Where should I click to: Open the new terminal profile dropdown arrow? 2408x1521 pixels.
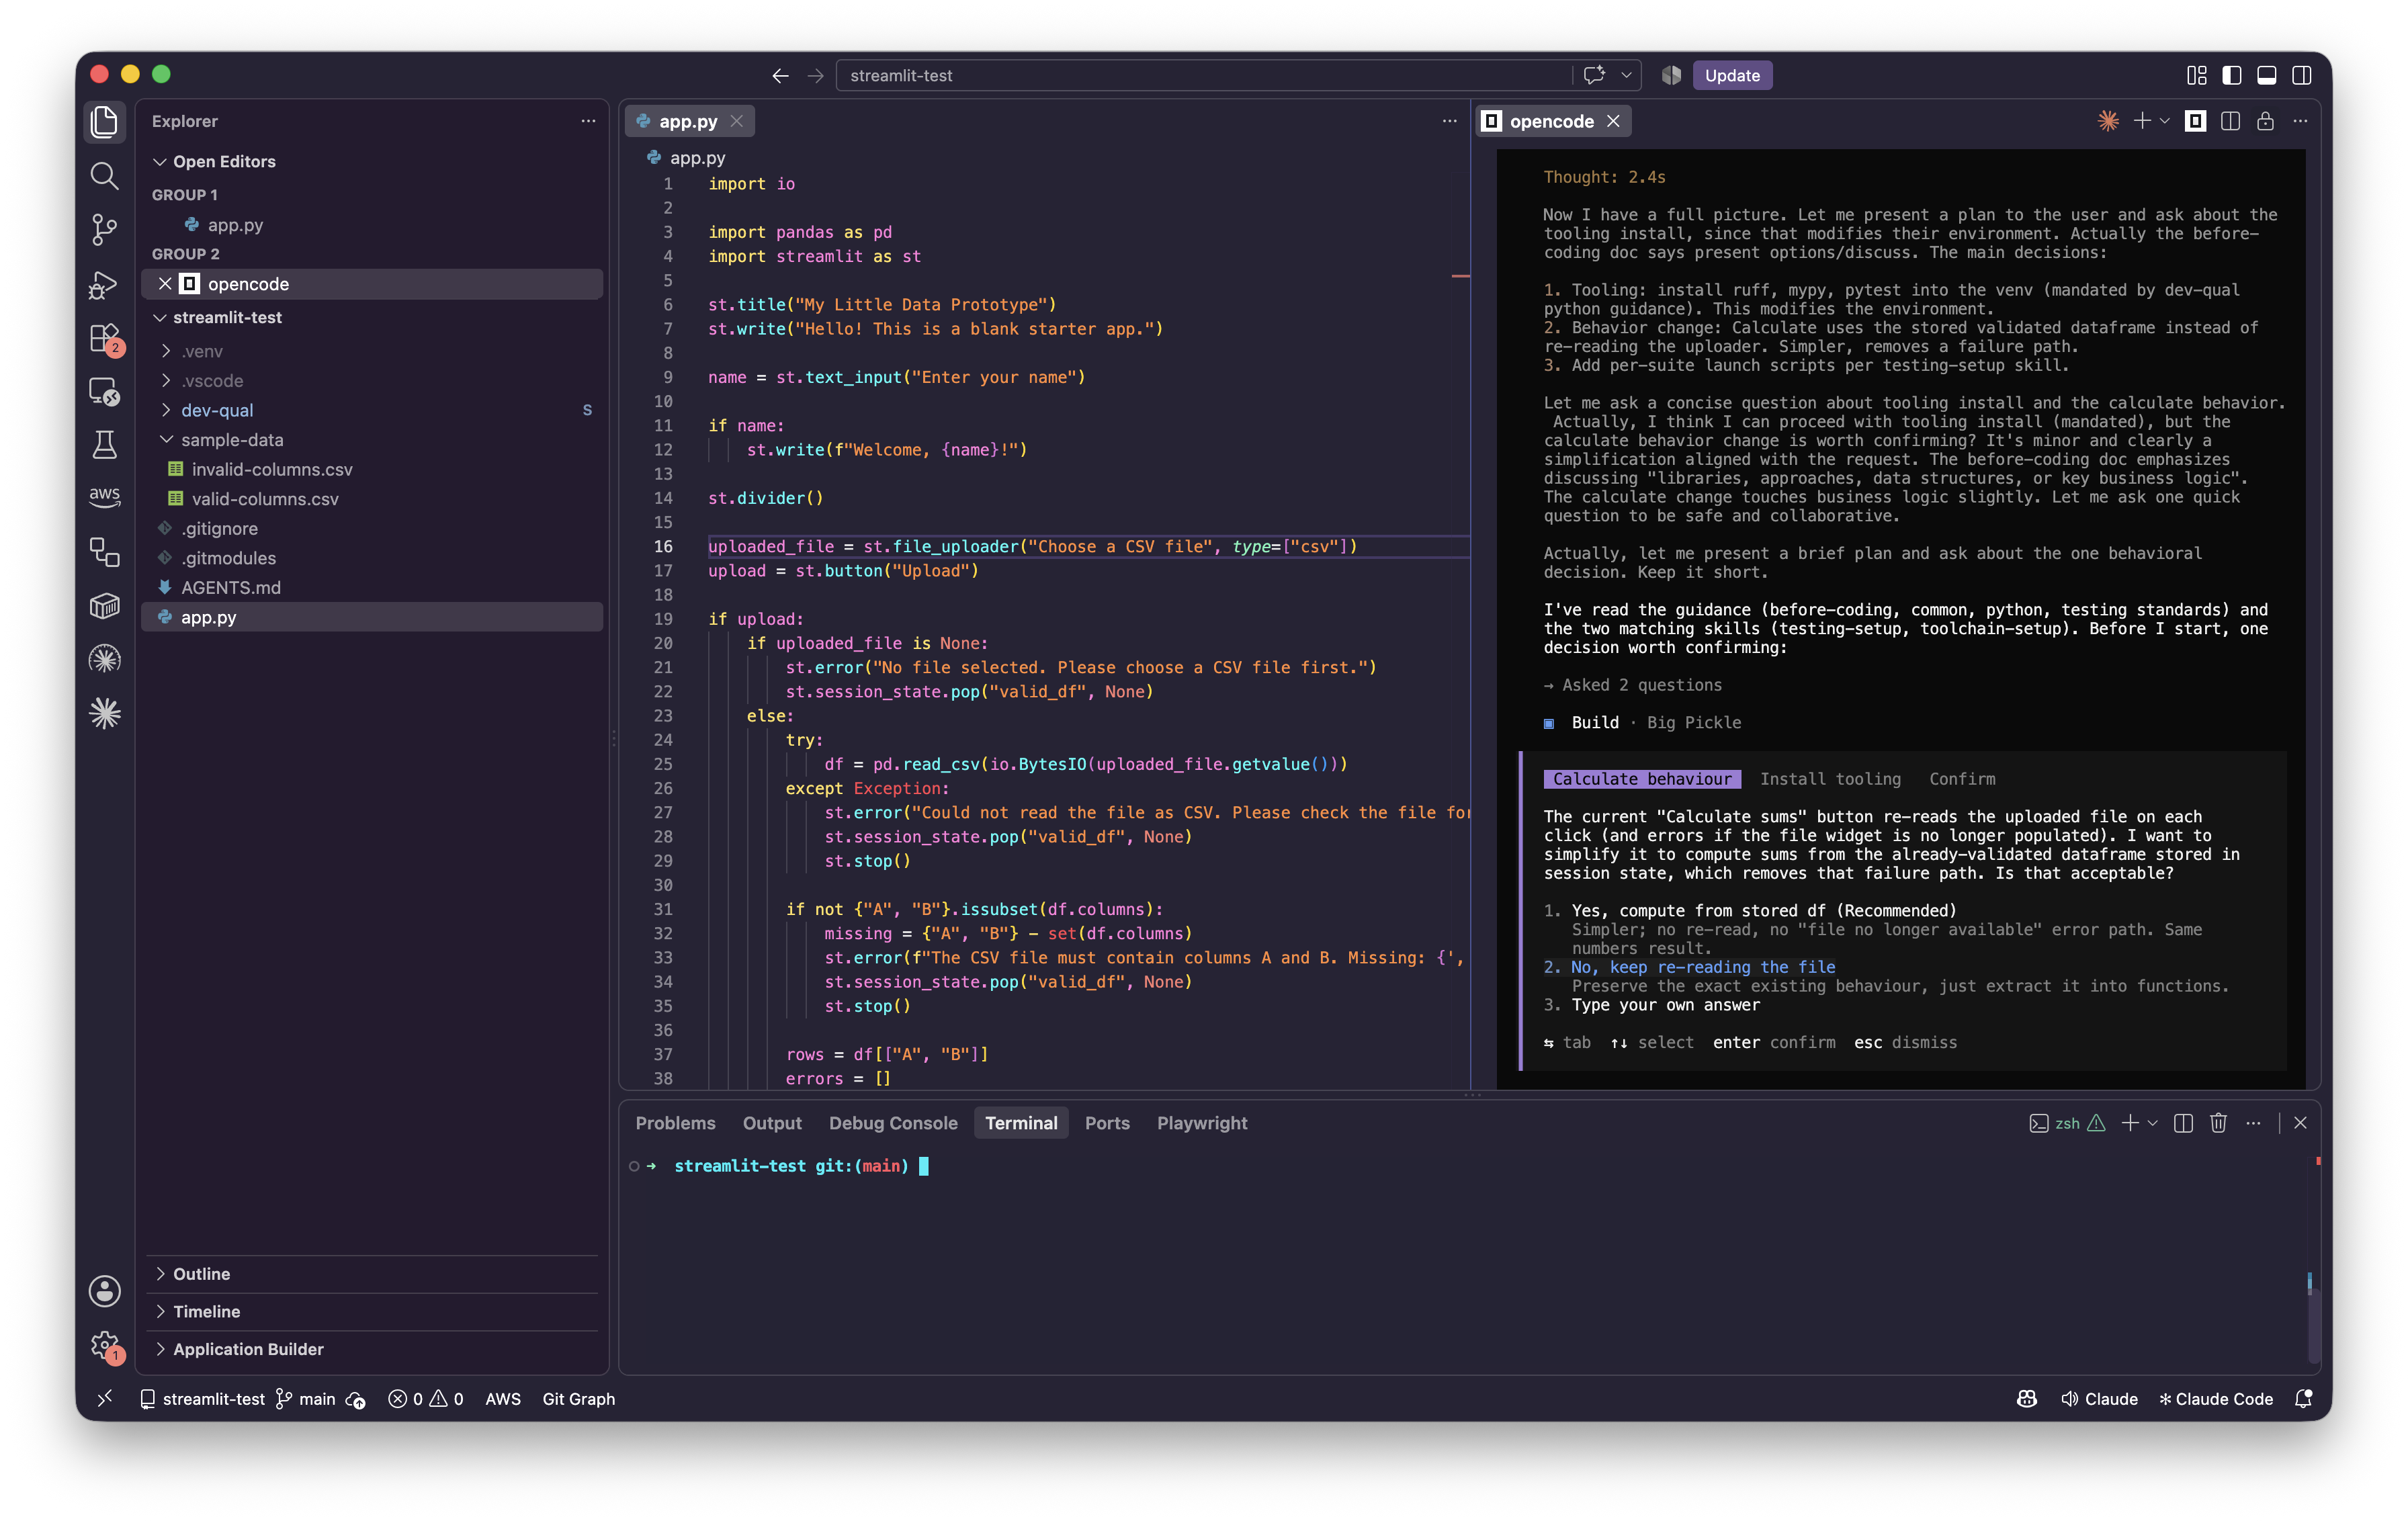point(2153,1123)
